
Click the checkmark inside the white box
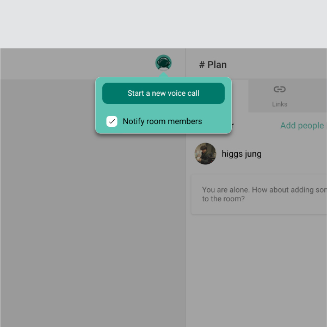tap(112, 121)
